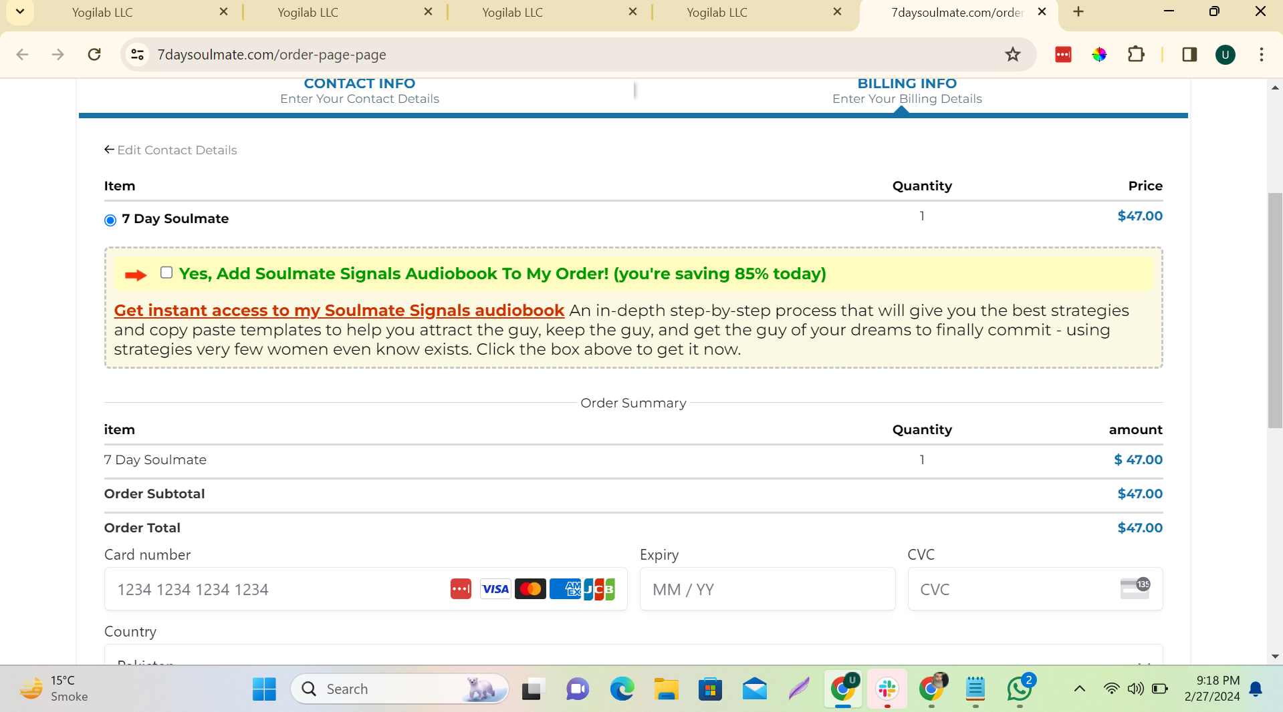Image resolution: width=1283 pixels, height=712 pixels.
Task: Click the taskbar Search box
Action: tap(399, 689)
